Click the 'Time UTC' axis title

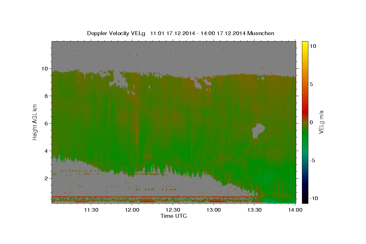click(174, 216)
